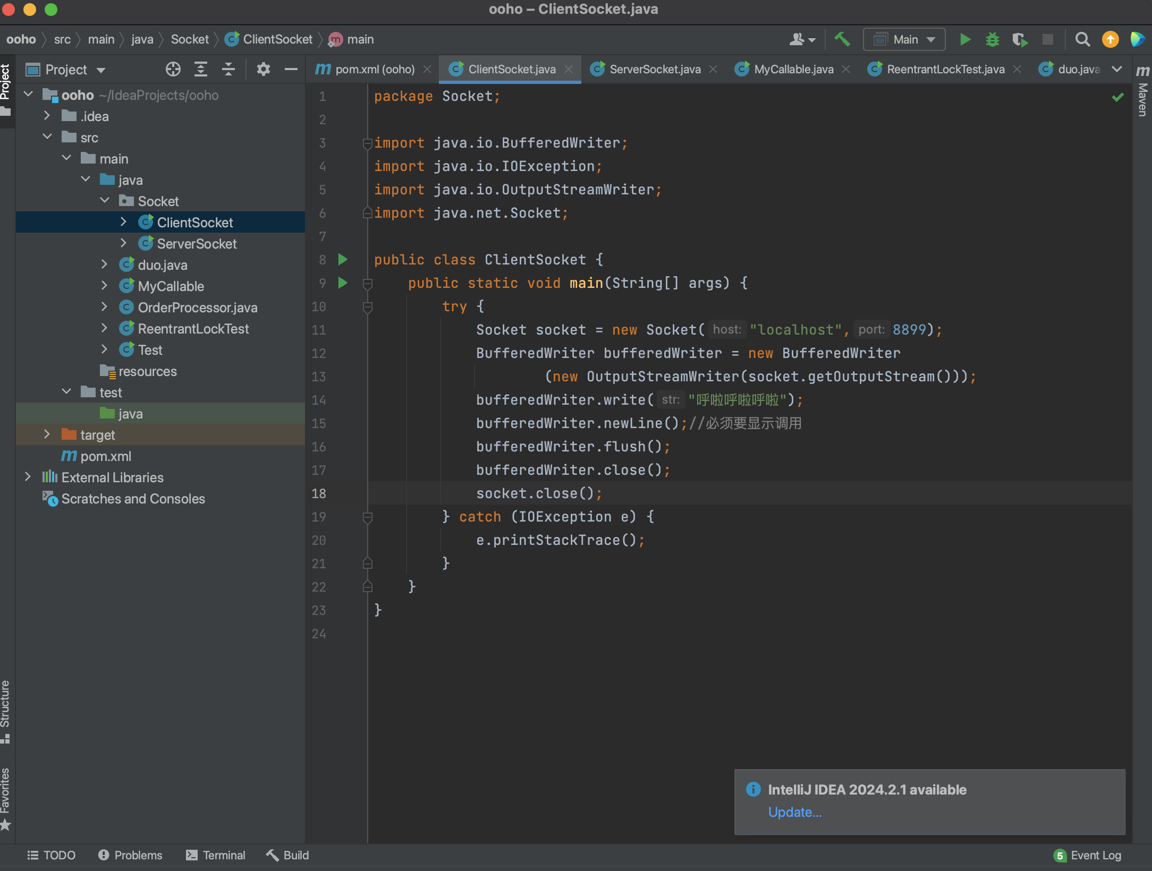Click the Update... link in notification
The height and width of the screenshot is (871, 1152).
794,812
